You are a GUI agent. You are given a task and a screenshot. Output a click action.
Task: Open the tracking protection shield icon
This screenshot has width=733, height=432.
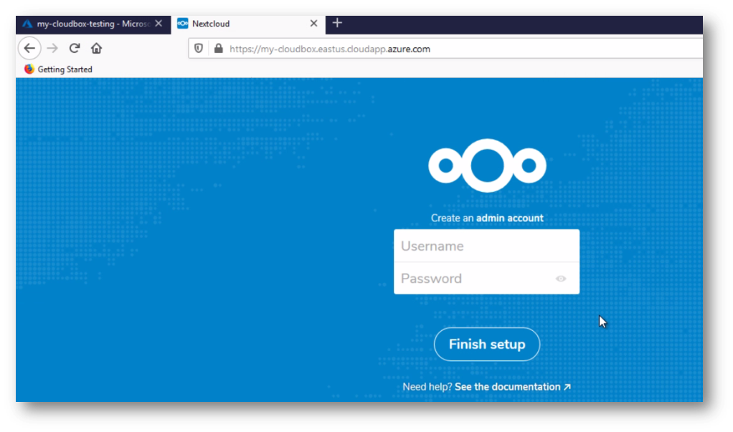199,49
